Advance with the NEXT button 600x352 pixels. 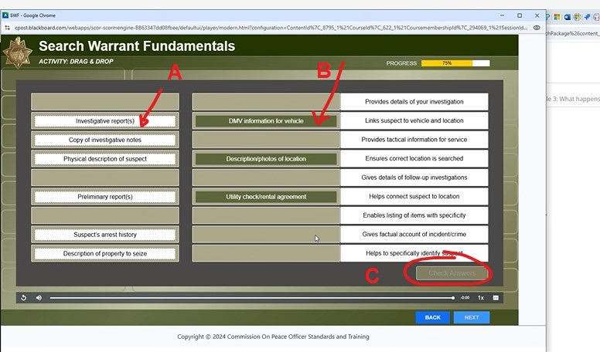(471, 317)
